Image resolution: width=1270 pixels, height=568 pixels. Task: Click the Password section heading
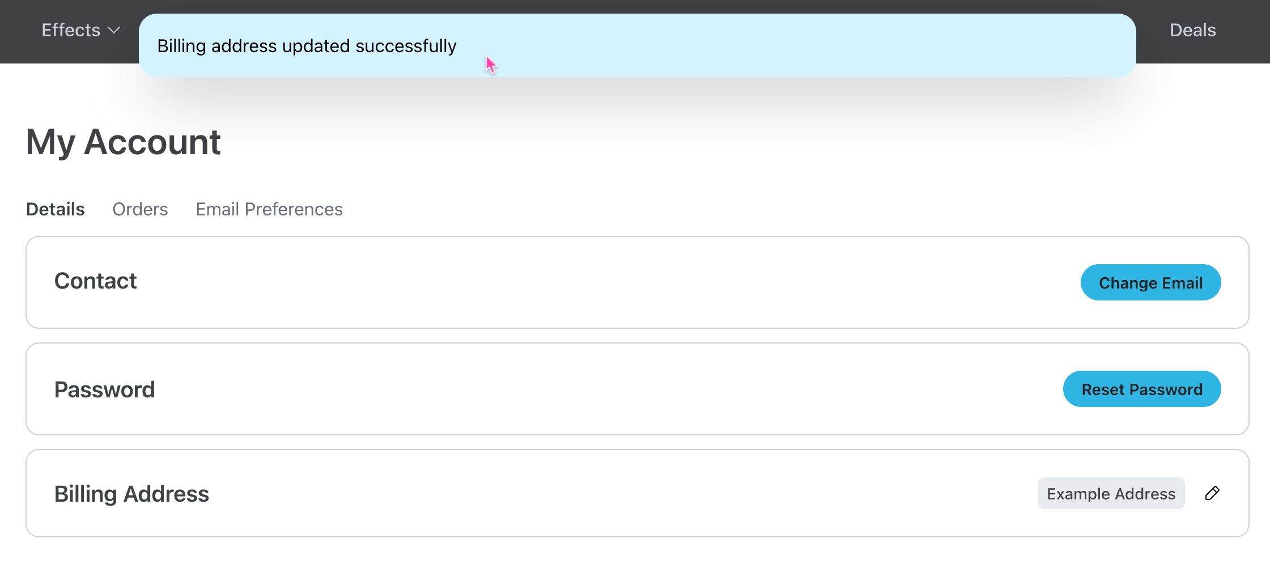pos(105,390)
